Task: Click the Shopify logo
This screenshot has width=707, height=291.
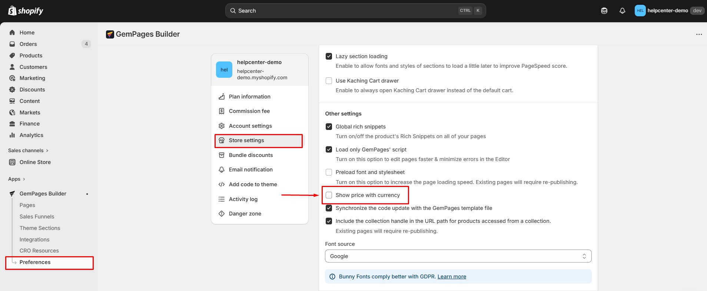Action: coord(26,11)
